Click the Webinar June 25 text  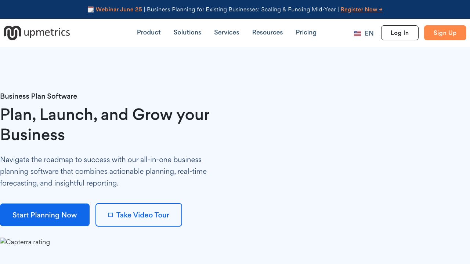coord(119,10)
